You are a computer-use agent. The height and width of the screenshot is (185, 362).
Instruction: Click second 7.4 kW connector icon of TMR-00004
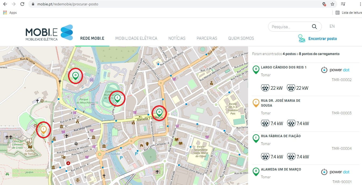pyautogui.click(x=291, y=157)
